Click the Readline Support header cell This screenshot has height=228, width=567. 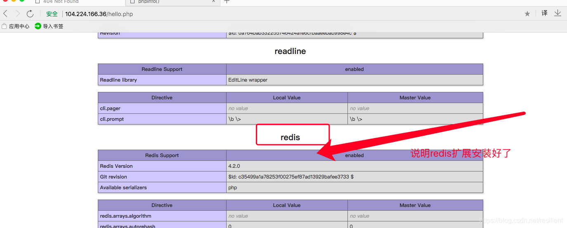click(162, 69)
